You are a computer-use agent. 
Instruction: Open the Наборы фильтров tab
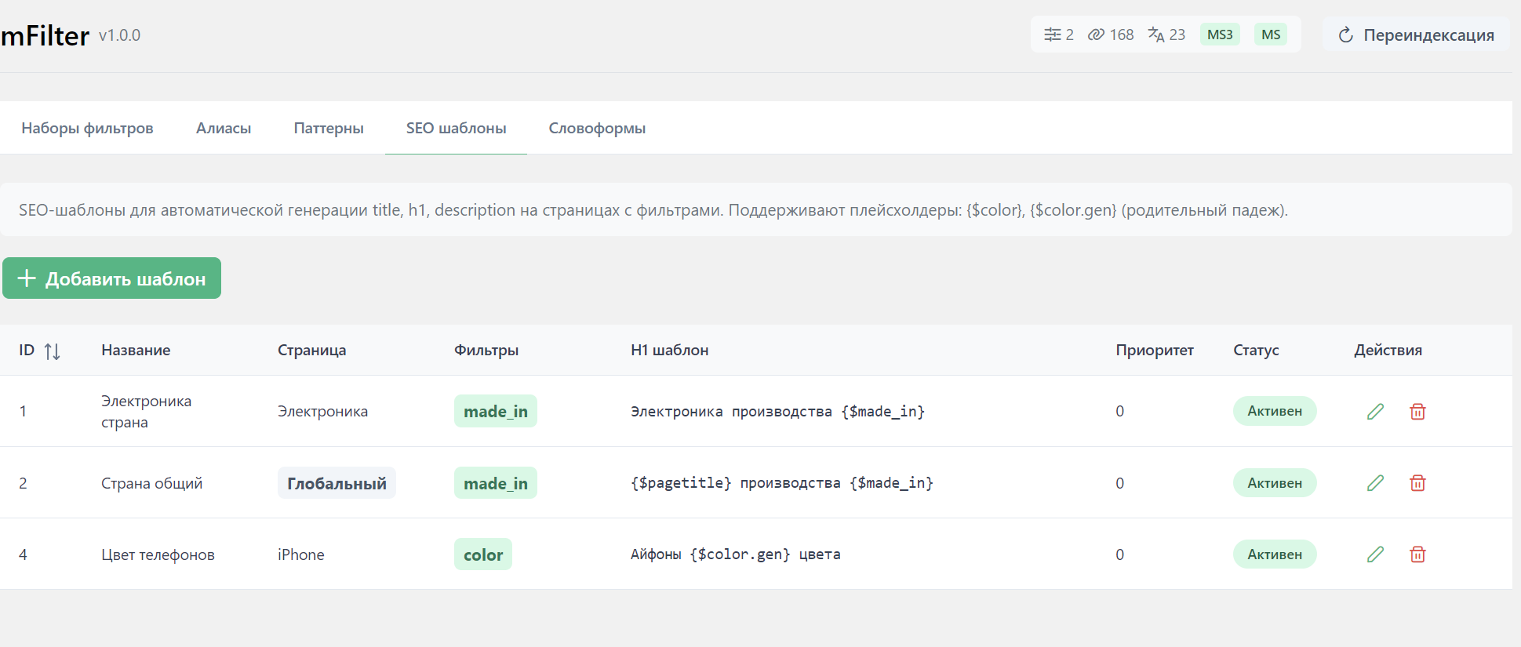pos(87,129)
